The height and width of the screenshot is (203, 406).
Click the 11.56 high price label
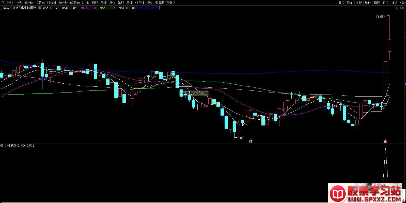[x=380, y=17]
